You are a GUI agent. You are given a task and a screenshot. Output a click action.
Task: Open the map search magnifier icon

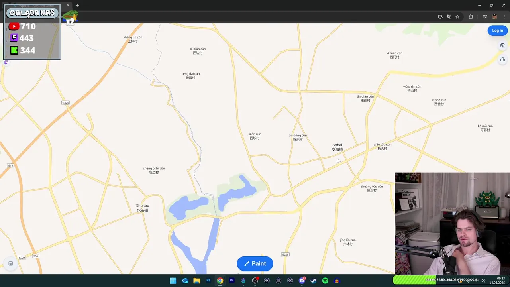502,45
